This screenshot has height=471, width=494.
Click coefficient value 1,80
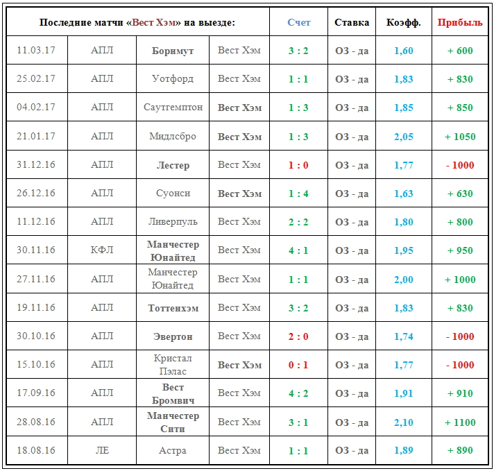pos(404,222)
